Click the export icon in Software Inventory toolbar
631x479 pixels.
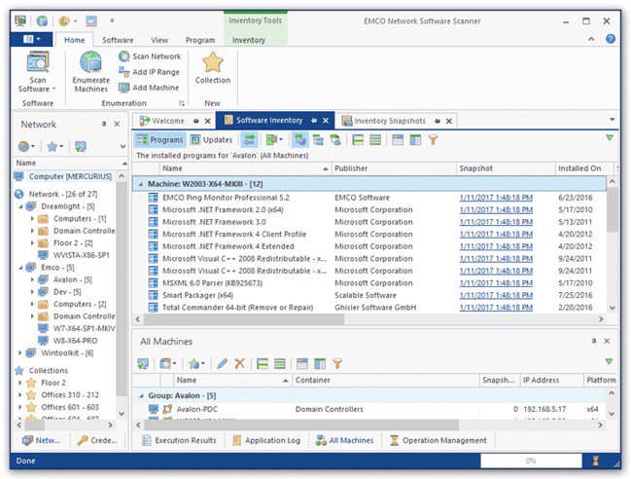274,140
